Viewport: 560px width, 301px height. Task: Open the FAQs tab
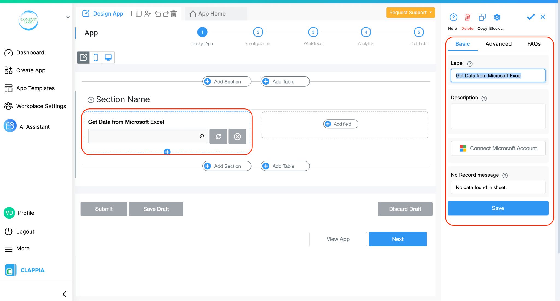pos(534,44)
